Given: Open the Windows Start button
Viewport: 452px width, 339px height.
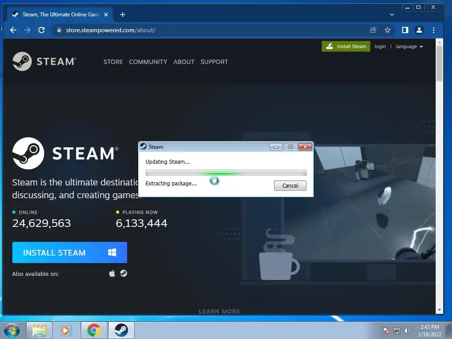Looking at the screenshot, I should [x=12, y=330].
